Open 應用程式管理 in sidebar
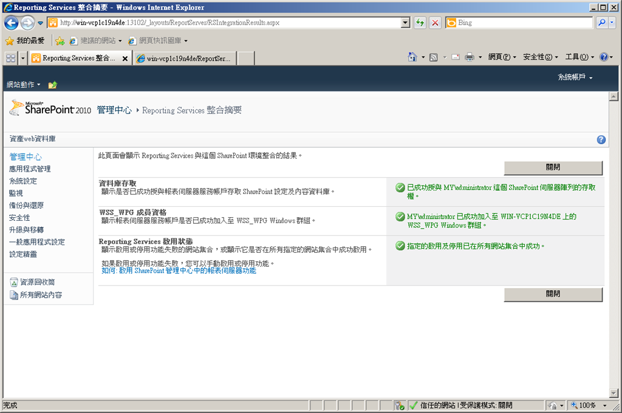Image resolution: width=622 pixels, height=413 pixels. 30,169
